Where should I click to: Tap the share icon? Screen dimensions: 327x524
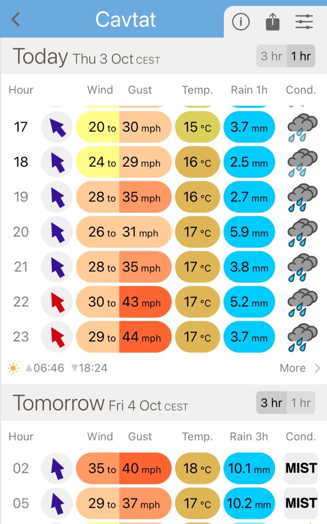pos(273,21)
